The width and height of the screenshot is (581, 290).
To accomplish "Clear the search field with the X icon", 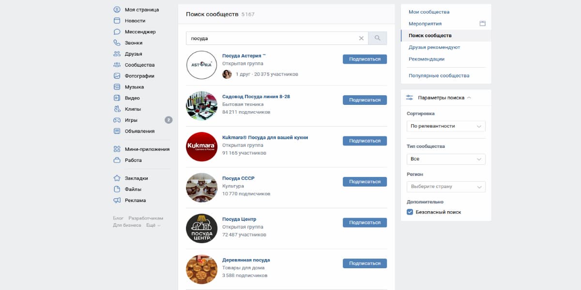I will click(361, 38).
